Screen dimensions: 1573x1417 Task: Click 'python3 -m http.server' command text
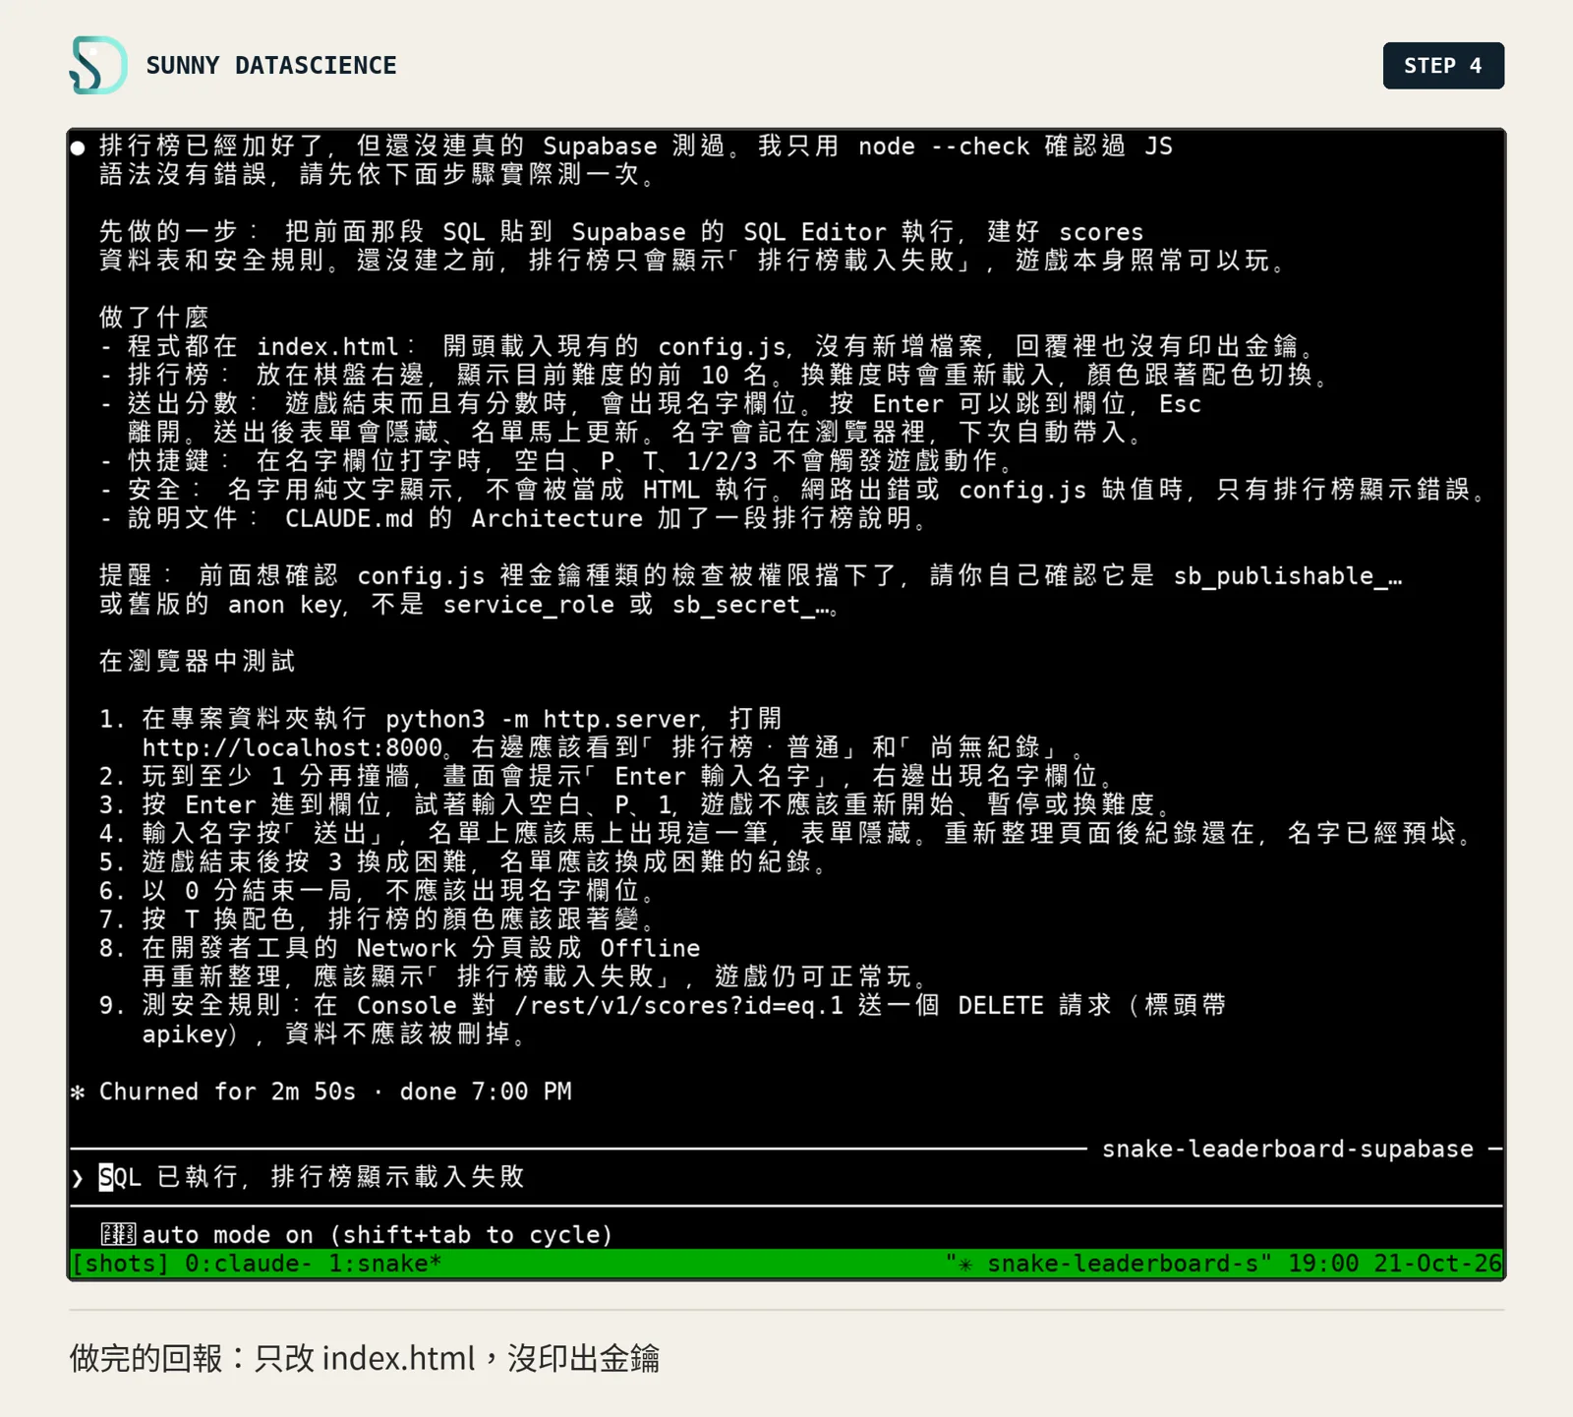click(x=543, y=719)
